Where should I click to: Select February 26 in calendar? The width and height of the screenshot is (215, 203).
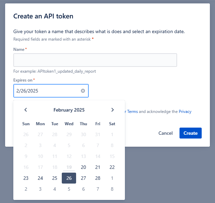[69, 178]
